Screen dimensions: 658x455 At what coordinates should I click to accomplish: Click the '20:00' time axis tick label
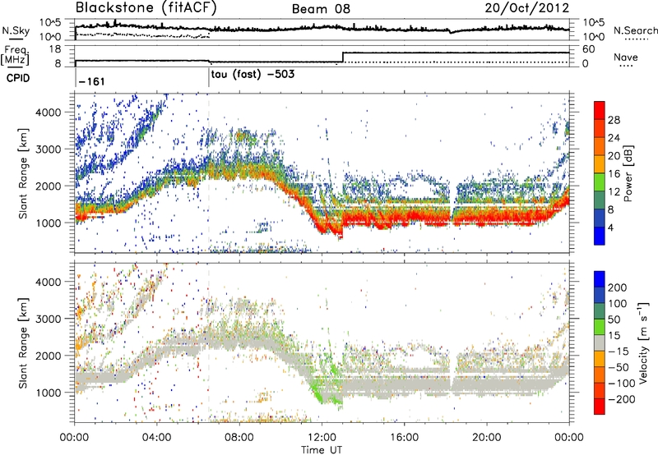click(x=487, y=438)
